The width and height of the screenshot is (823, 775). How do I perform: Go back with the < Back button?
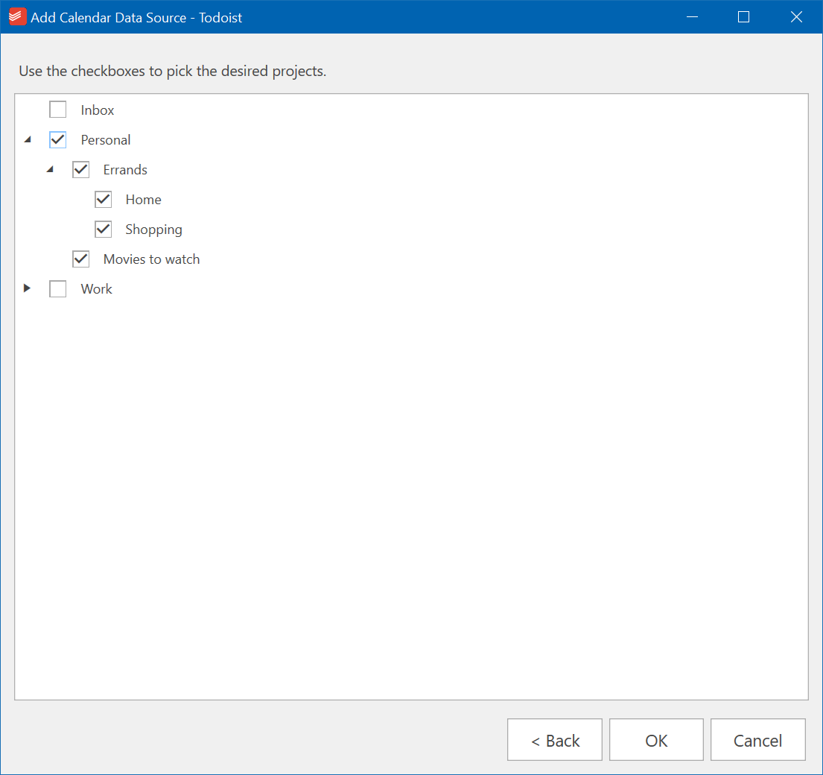pyautogui.click(x=555, y=740)
